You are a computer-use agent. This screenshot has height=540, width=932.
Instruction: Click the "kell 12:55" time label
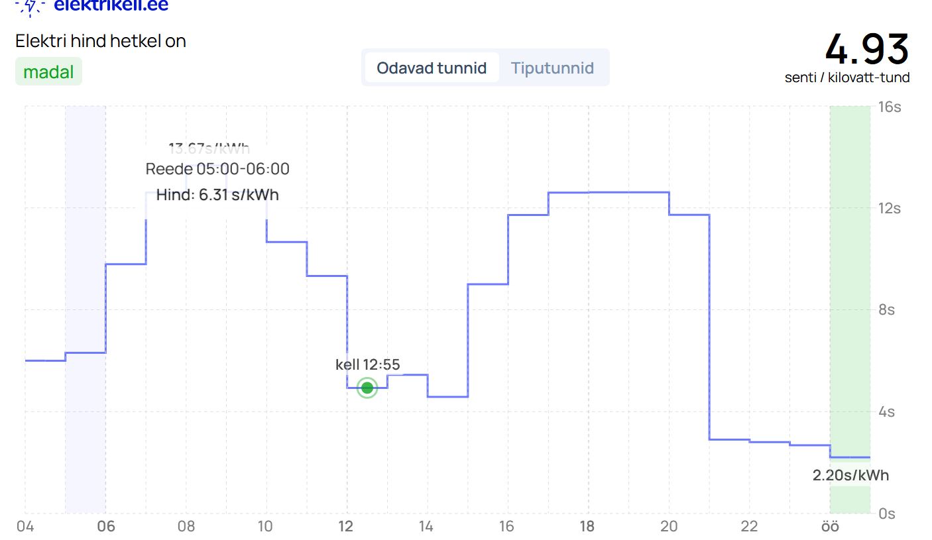368,364
